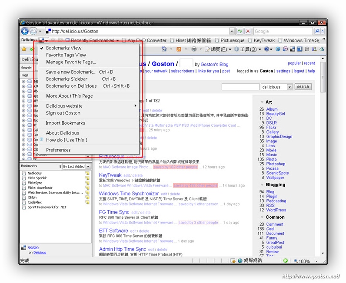Expand the BT tag tree node
The image size is (346, 283).
(x=23, y=125)
